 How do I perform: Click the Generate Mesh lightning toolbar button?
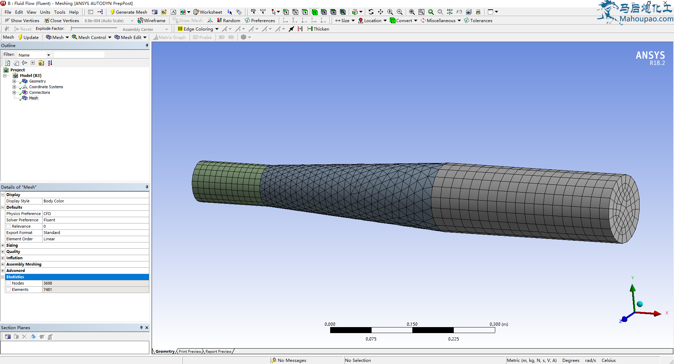[x=129, y=12]
